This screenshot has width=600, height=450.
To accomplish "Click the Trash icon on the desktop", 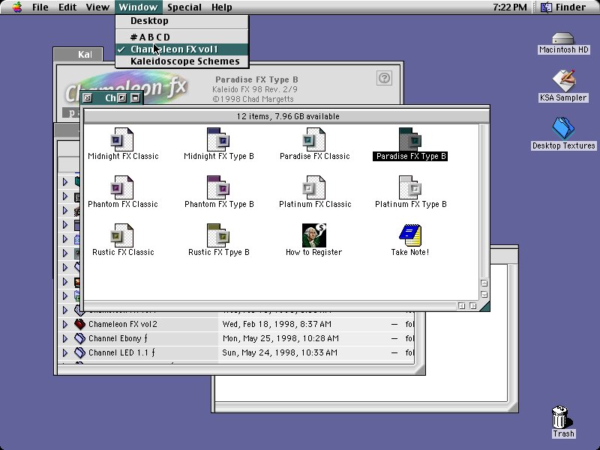I will tap(562, 417).
